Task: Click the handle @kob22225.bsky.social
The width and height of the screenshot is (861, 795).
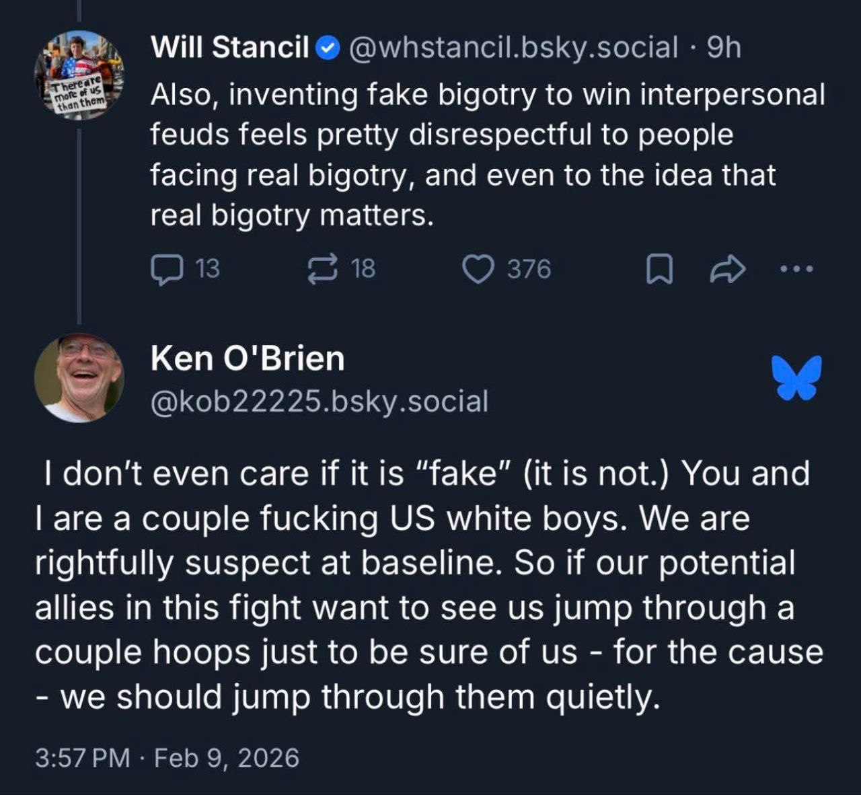Action: tap(320, 402)
